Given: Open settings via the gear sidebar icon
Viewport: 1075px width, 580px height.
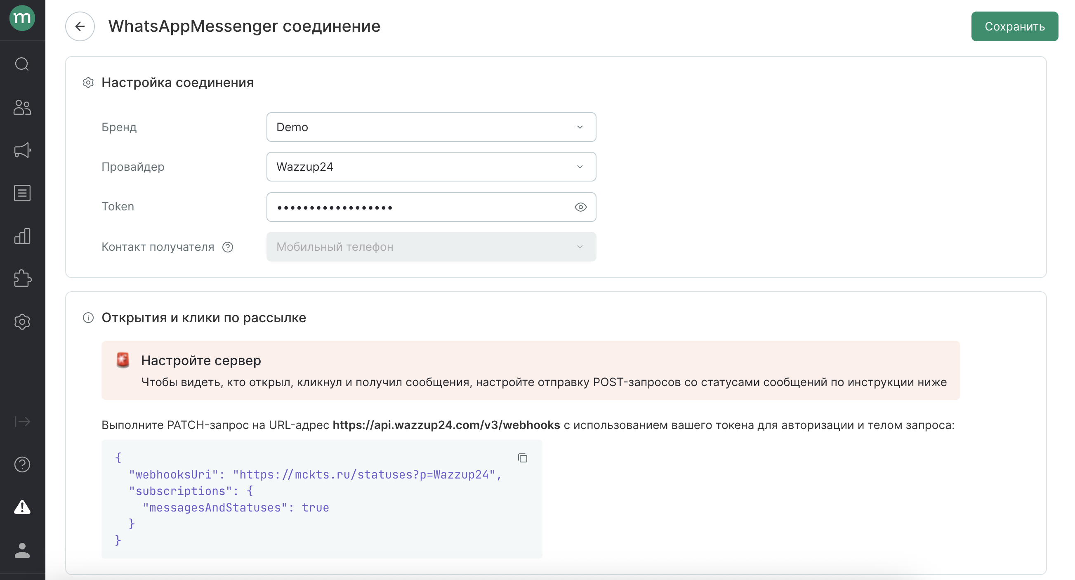Looking at the screenshot, I should tap(22, 322).
